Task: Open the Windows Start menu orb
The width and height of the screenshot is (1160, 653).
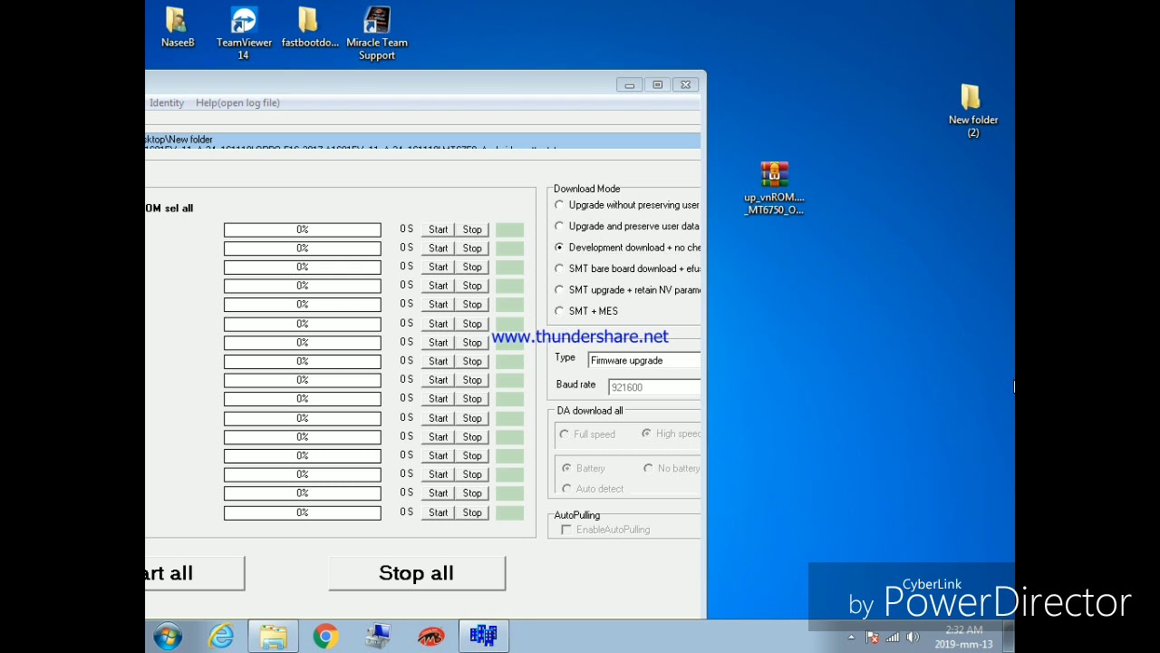Action: (168, 637)
